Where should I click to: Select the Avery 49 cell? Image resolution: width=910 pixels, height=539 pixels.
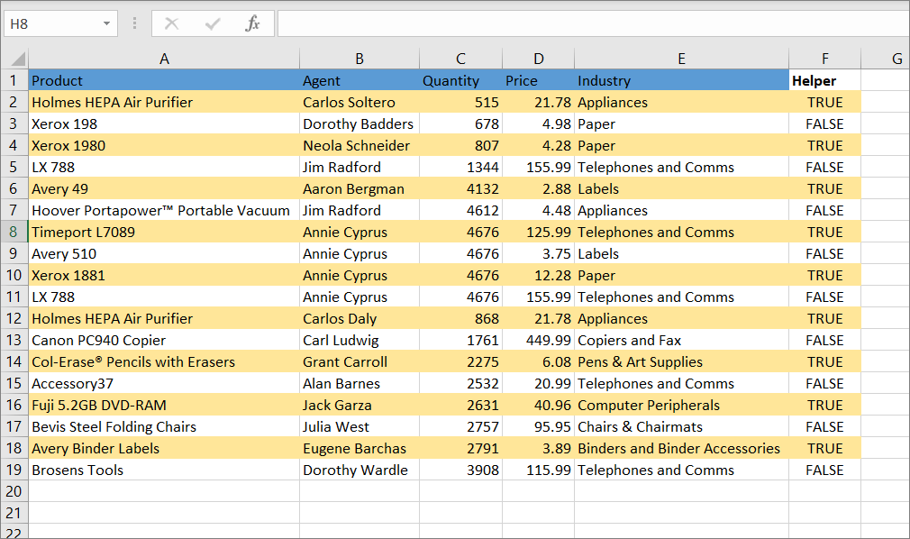[164, 188]
